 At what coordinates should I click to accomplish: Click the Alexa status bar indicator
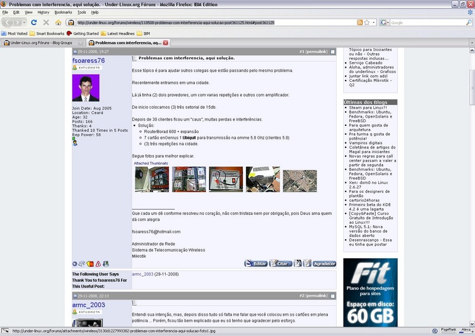click(x=465, y=331)
